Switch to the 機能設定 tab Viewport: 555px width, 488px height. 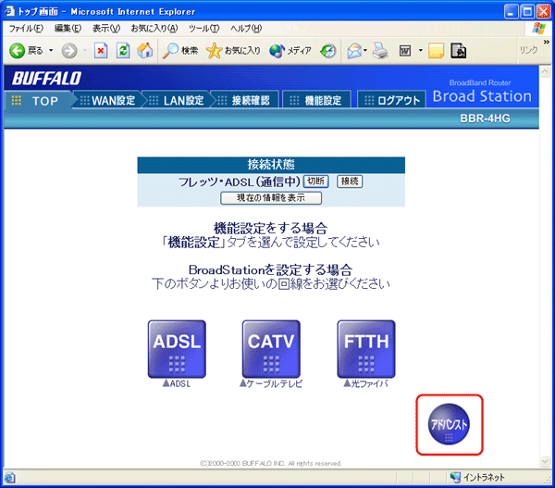317,101
